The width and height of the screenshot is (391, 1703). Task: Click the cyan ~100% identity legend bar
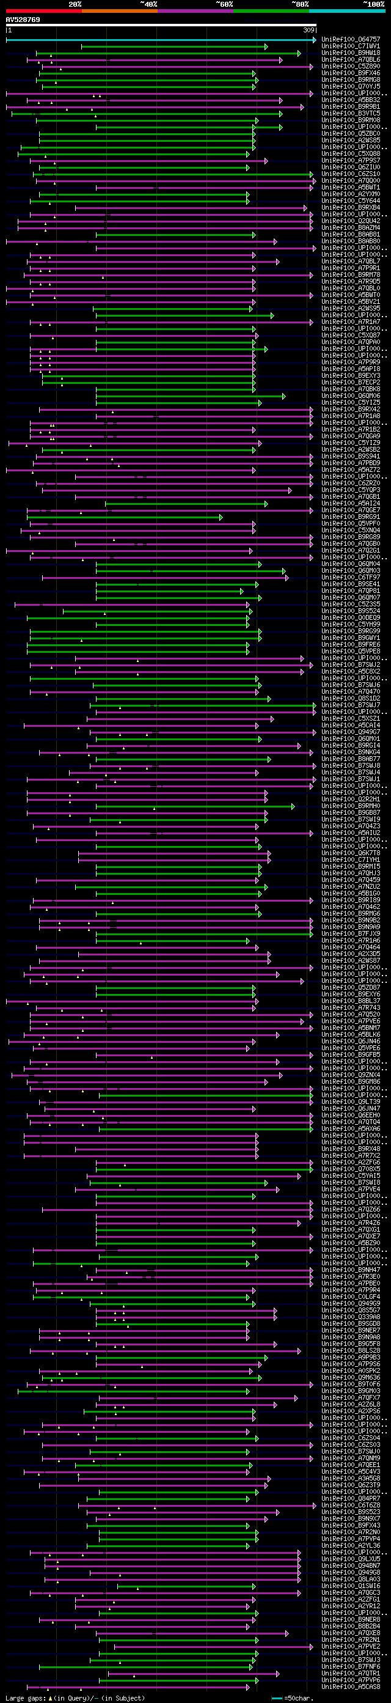click(x=347, y=10)
